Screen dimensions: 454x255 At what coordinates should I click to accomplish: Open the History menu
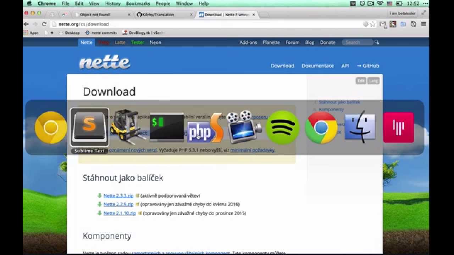pos(113,4)
